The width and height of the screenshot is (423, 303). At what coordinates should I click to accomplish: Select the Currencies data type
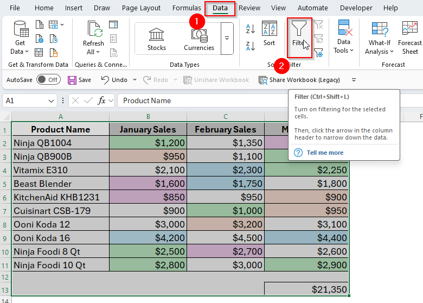(199, 39)
